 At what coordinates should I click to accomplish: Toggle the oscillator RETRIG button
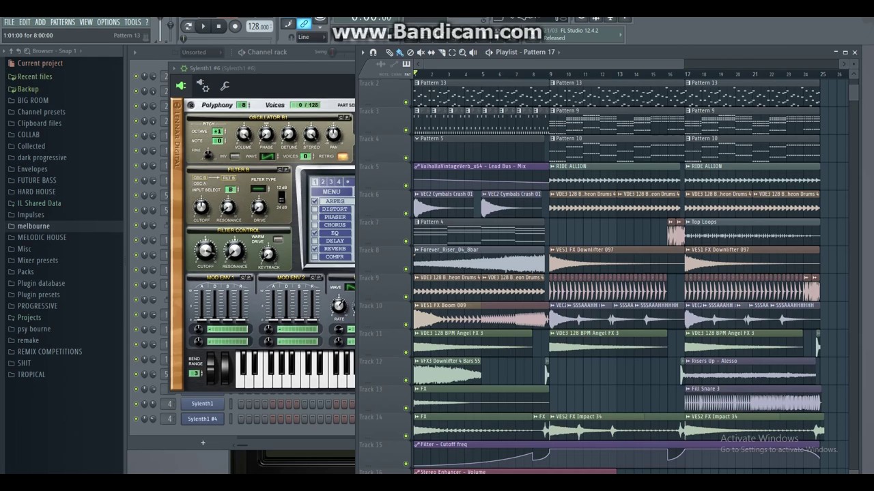[343, 157]
